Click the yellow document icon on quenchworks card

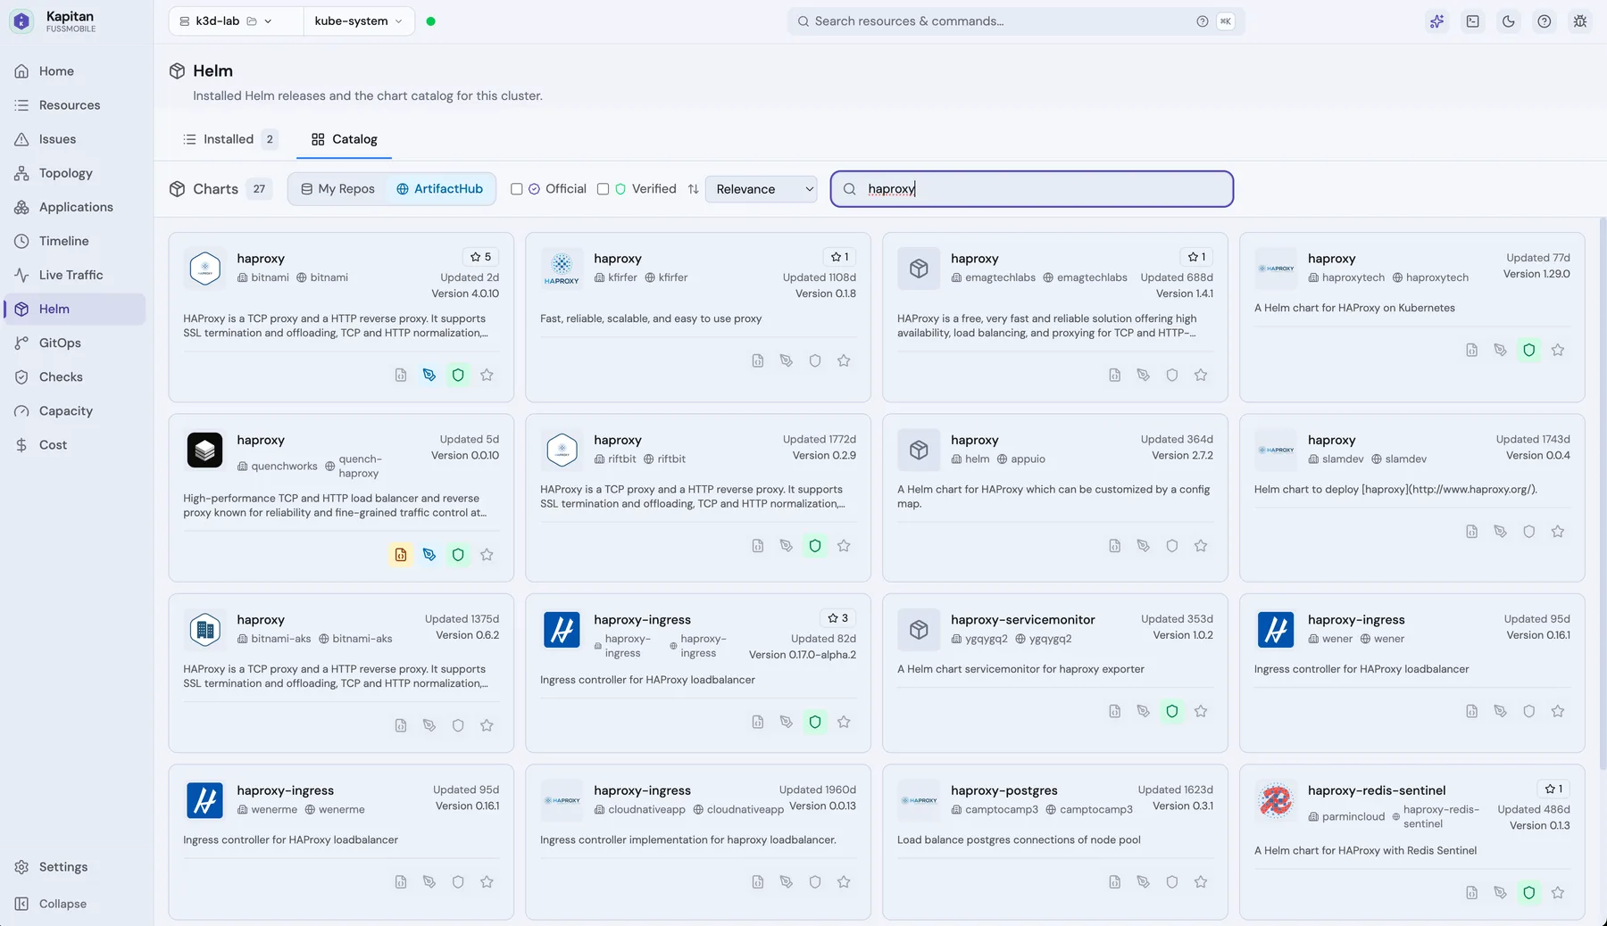point(401,555)
